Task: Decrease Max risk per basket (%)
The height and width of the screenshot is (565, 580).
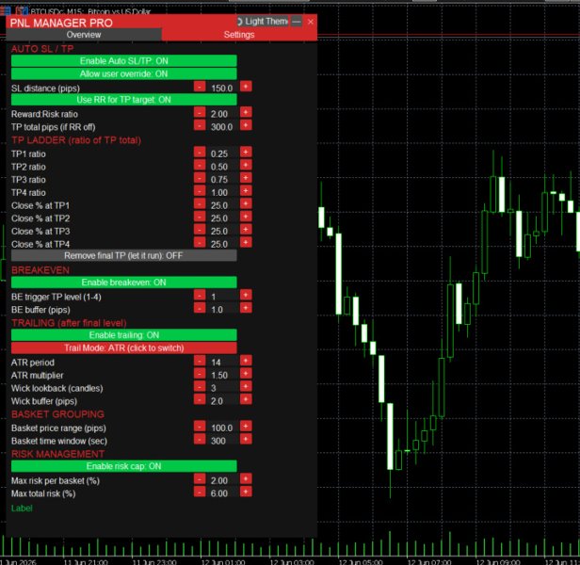Action: point(200,478)
